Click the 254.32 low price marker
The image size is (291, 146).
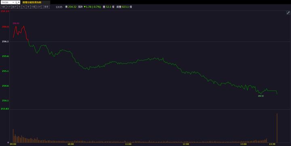click(261, 96)
